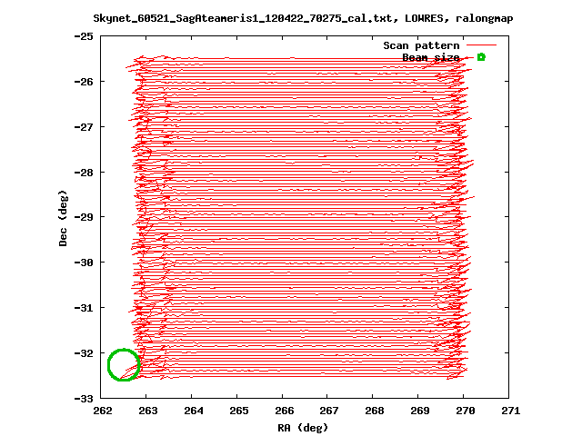Click the y-axis tick label -26
582x436 pixels.
click(x=84, y=82)
